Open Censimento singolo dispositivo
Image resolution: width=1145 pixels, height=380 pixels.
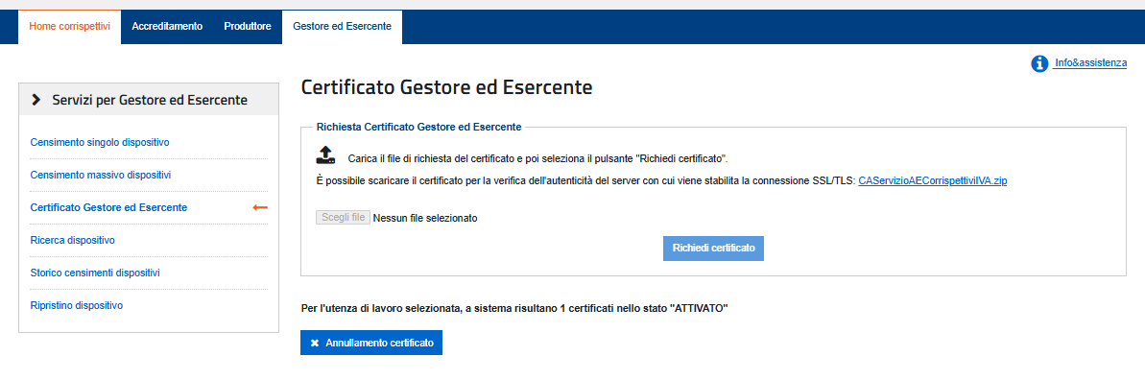pos(100,142)
